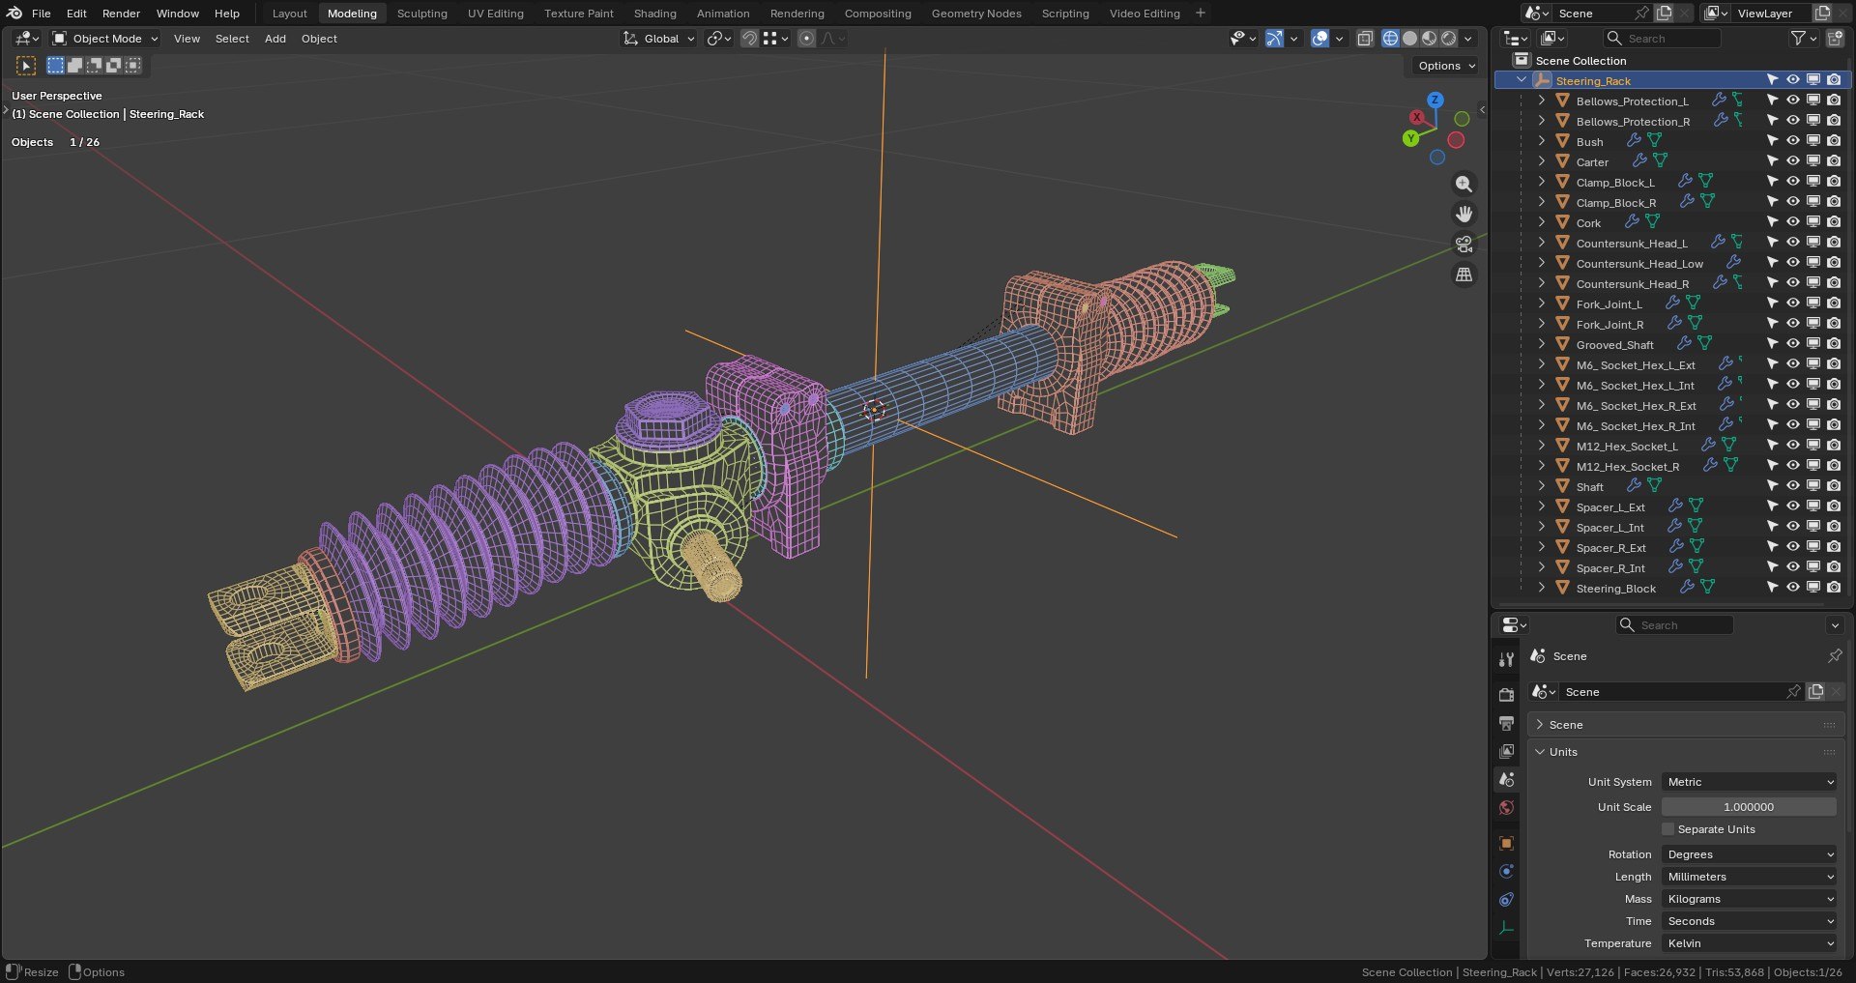Open the Tool properties tab icon
Image resolution: width=1856 pixels, height=983 pixels.
click(1506, 659)
